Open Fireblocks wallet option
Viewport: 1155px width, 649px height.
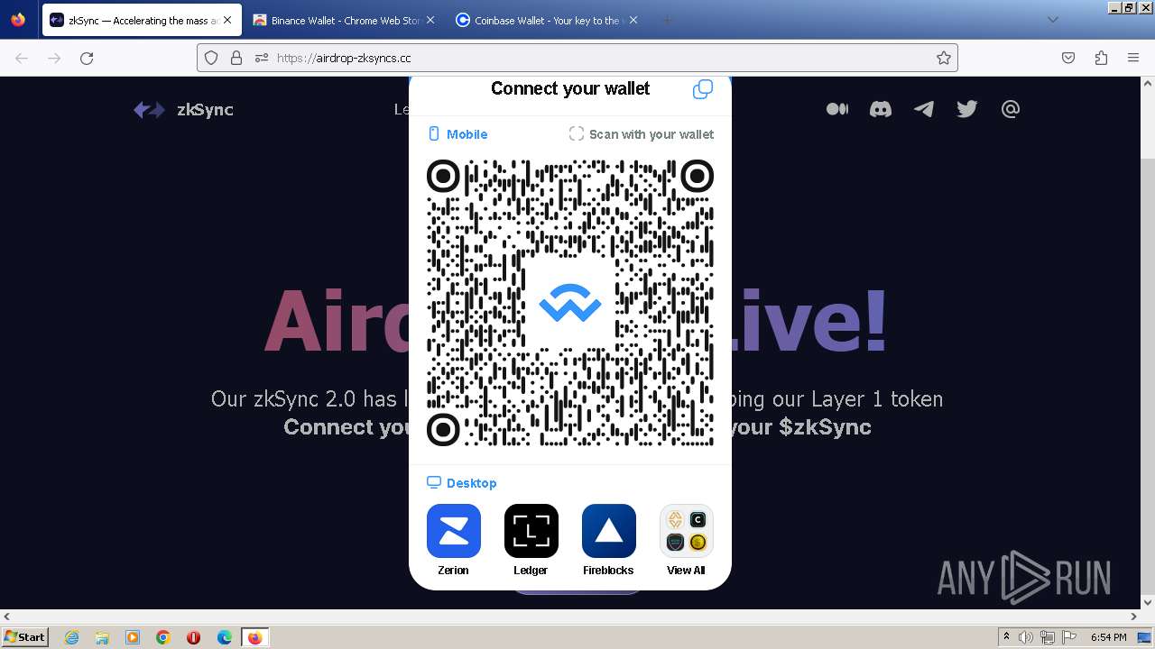coord(609,540)
